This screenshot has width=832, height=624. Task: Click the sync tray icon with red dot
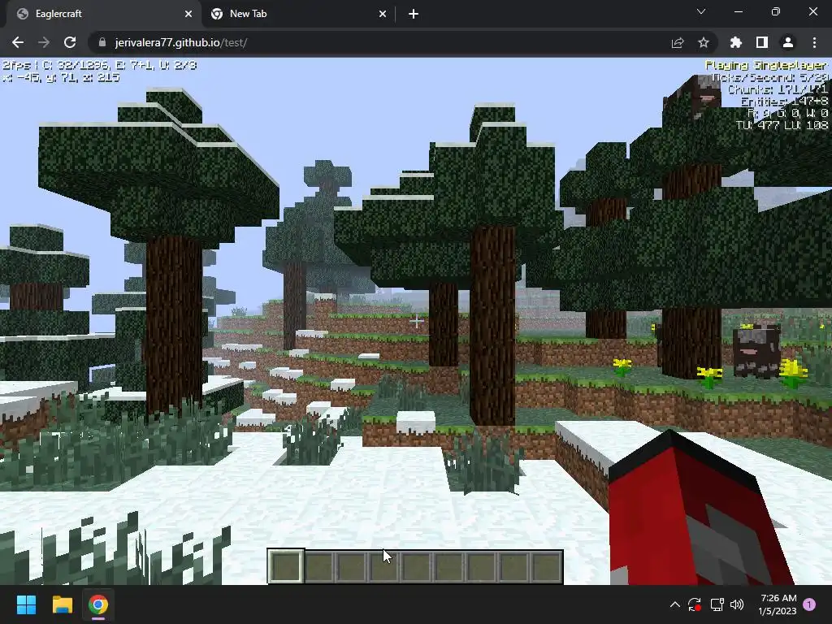pos(695,604)
